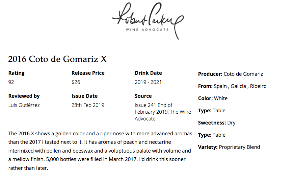
Task: Click the Producer Coto de Gomariz text
Action: coord(243,74)
